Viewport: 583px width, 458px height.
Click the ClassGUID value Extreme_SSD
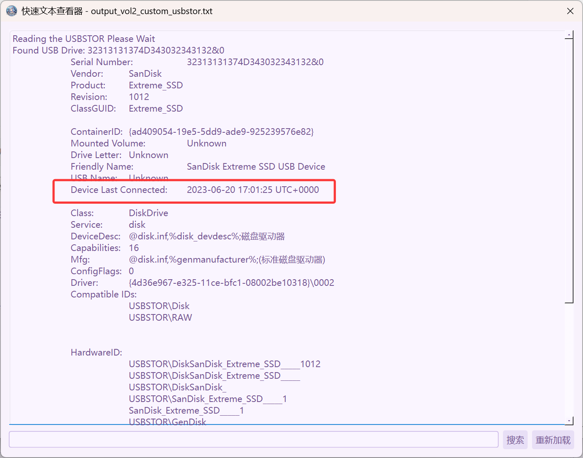point(156,108)
